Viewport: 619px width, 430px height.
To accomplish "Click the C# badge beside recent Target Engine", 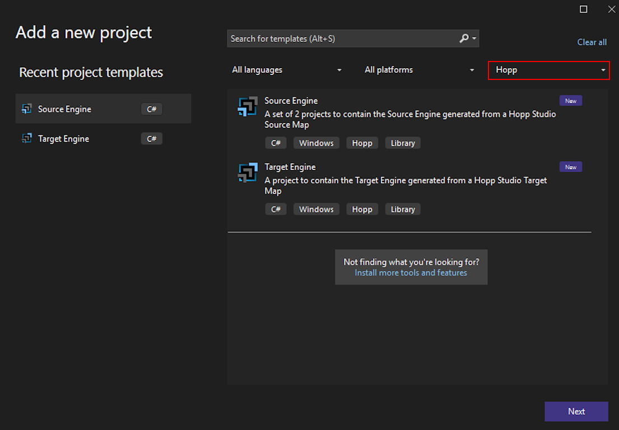I will (x=152, y=139).
